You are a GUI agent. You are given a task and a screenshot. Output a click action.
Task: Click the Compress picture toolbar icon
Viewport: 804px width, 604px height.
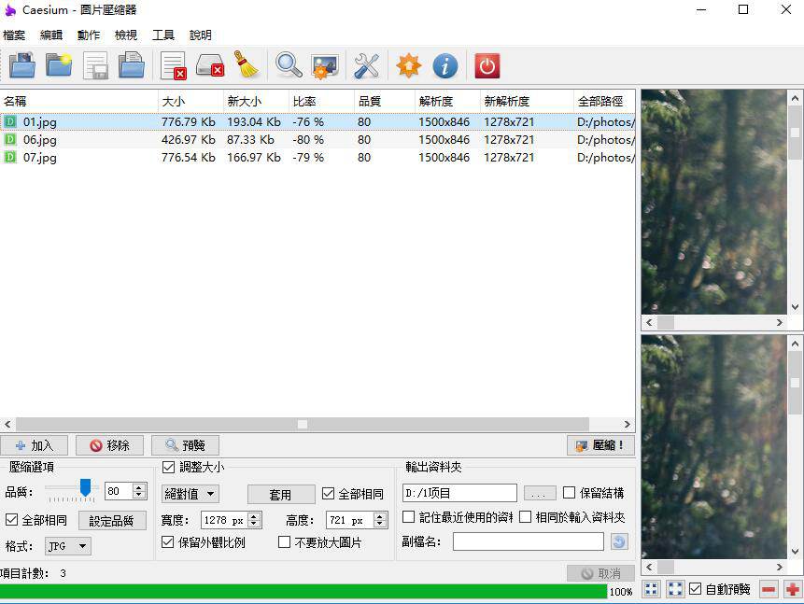pyautogui.click(x=325, y=66)
